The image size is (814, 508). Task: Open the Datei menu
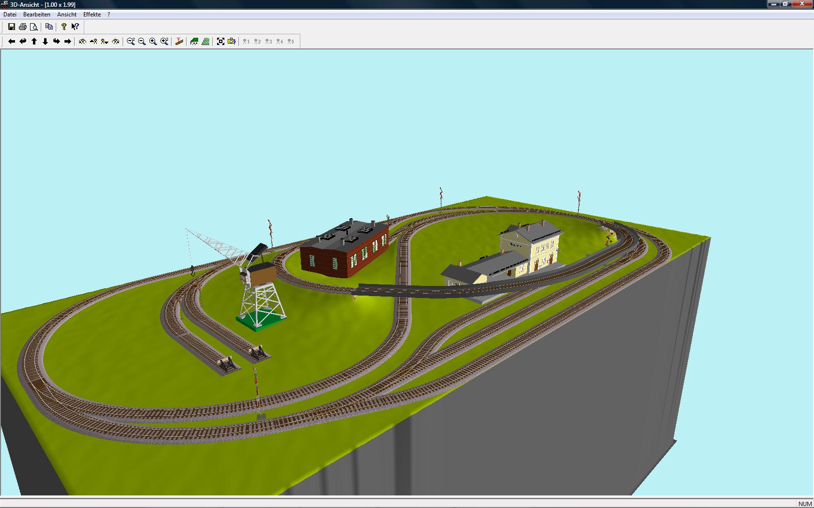10,15
